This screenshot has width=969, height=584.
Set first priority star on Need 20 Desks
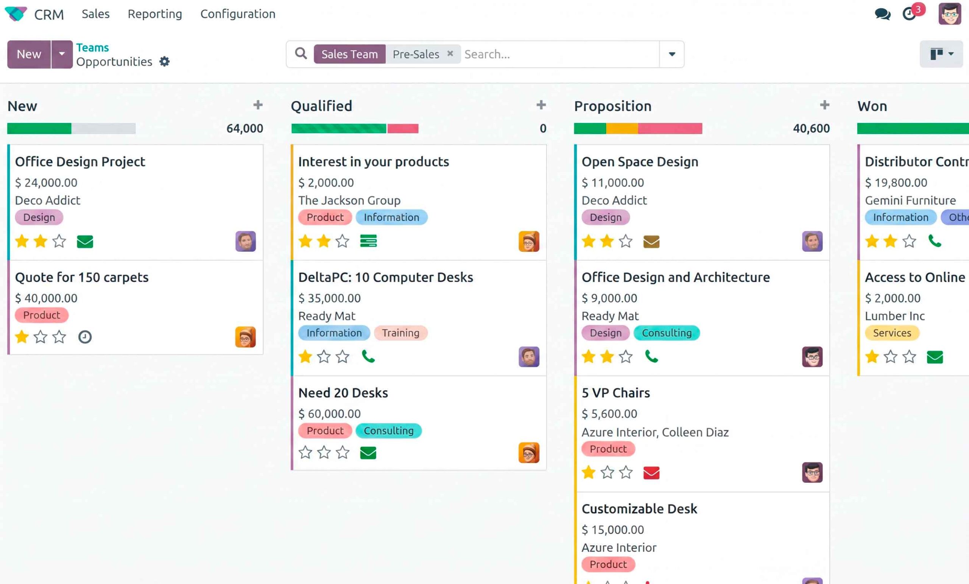coord(305,452)
